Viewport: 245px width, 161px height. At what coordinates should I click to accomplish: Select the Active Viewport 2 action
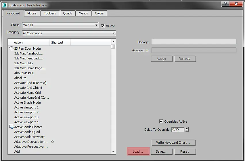[26, 112]
